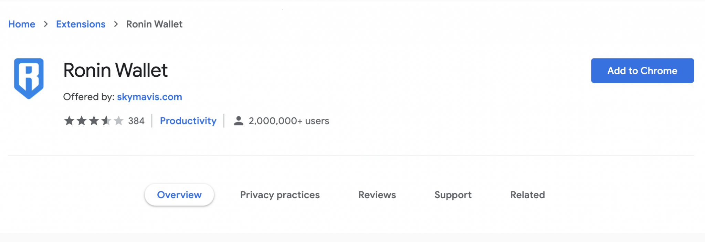Click the empty fifth rating star
The height and width of the screenshot is (242, 705).
point(119,121)
